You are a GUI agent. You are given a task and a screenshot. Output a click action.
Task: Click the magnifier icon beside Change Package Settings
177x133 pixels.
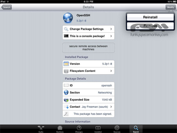[x=66, y=29]
